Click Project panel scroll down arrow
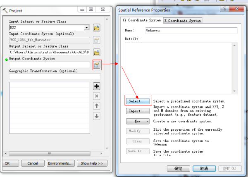Screen dimensions: 248x177 pyautogui.click(x=107, y=148)
